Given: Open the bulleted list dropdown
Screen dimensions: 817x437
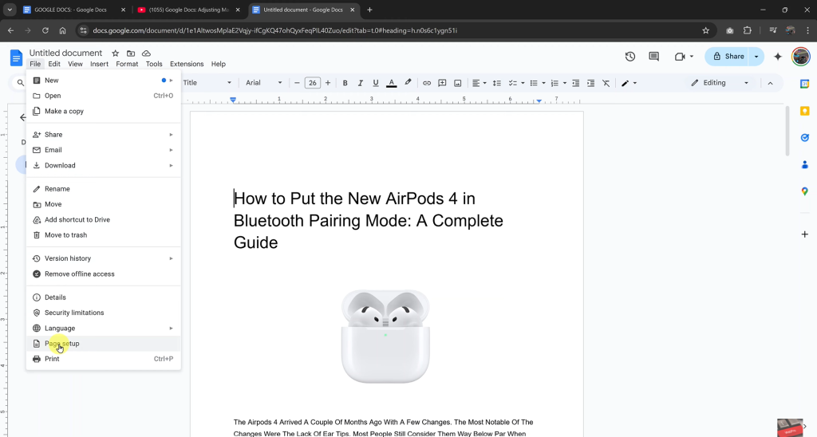Looking at the screenshot, I should (x=537, y=83).
